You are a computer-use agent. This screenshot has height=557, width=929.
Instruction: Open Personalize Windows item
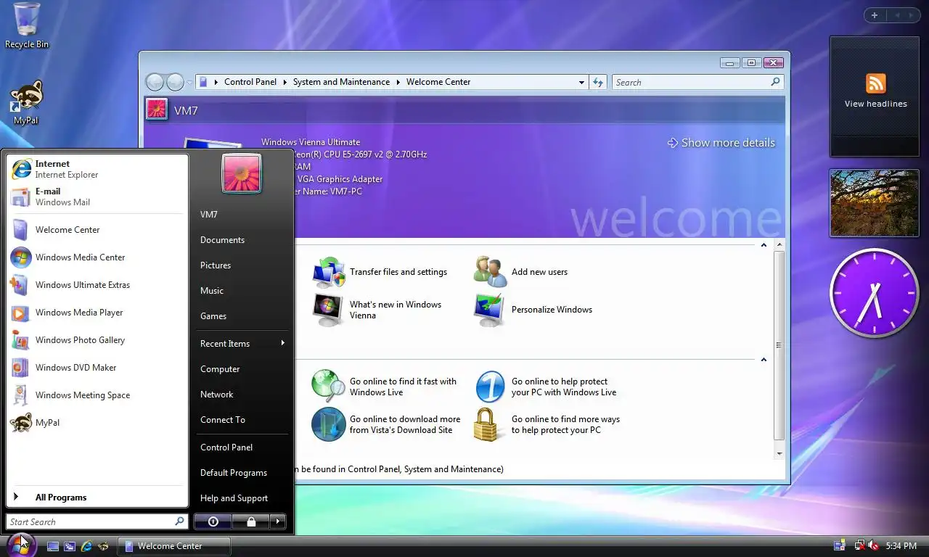point(533,310)
